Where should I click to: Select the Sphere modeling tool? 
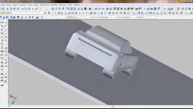pos(69,13)
